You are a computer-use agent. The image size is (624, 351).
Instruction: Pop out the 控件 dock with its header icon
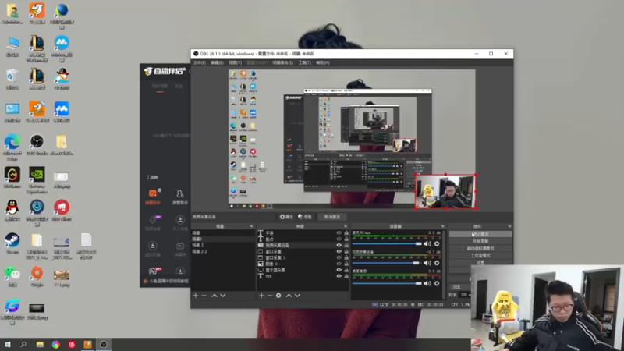coord(509,226)
